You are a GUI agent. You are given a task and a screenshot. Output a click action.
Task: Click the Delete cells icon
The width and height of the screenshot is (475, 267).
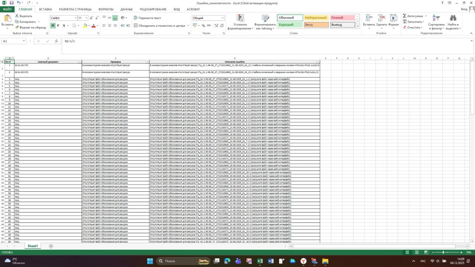point(381,18)
